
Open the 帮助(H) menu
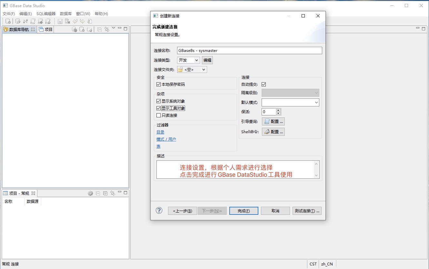tap(101, 14)
